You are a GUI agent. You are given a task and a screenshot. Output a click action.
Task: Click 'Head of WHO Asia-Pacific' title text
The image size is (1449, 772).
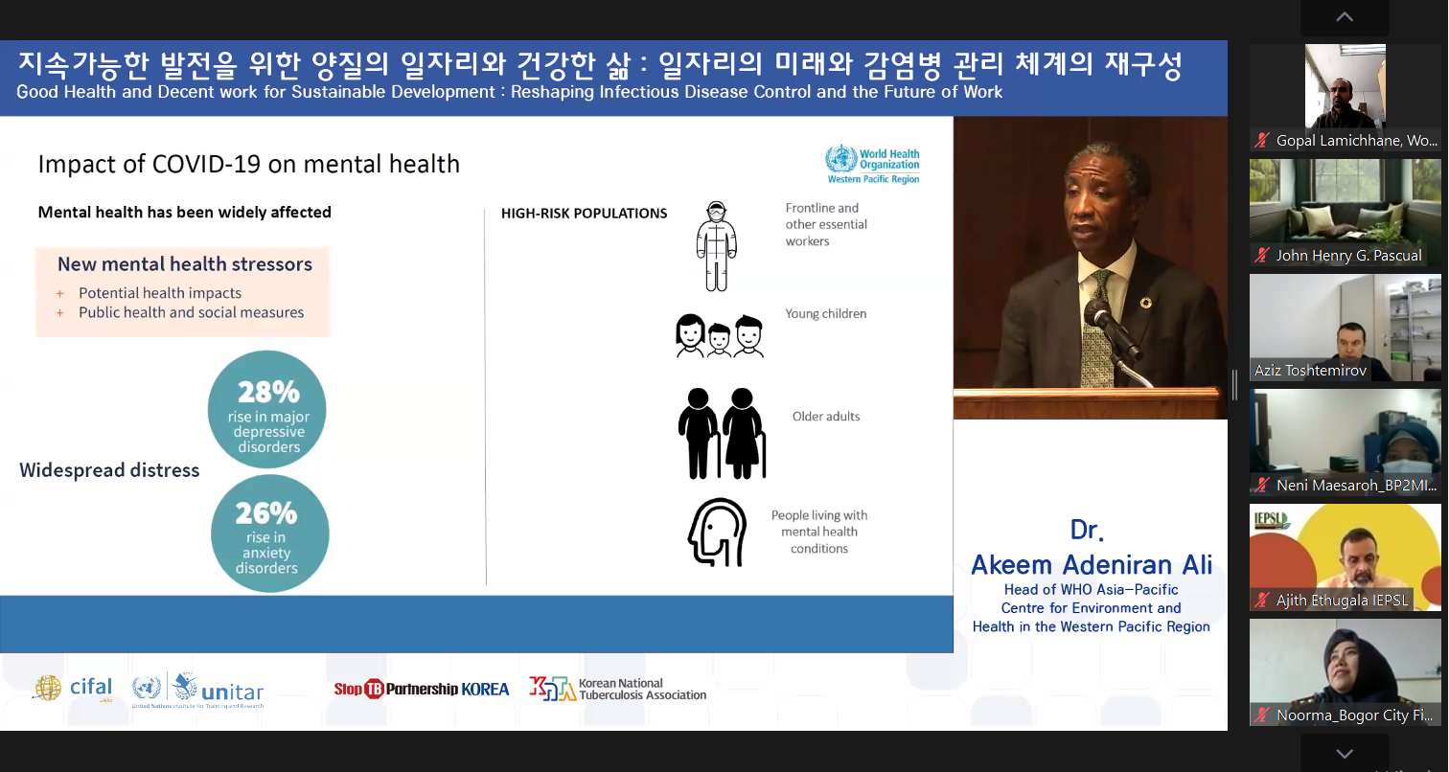(x=1092, y=590)
